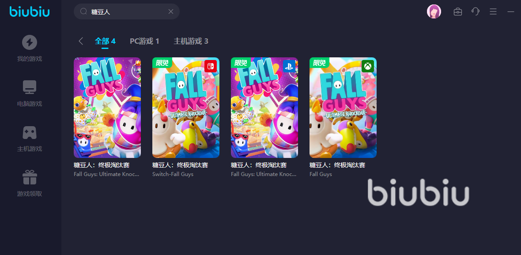521x255 pixels.
Task: Clear search text with the X
Action: pyautogui.click(x=171, y=11)
